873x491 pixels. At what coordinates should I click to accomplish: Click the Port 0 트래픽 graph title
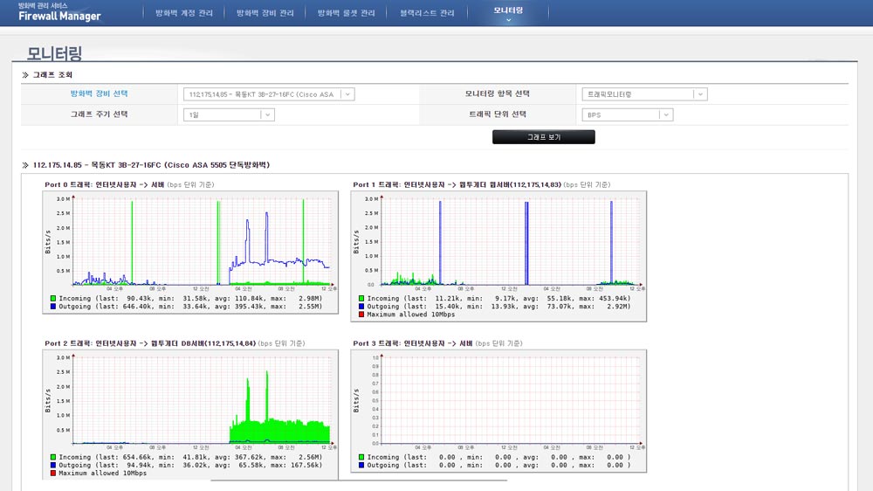tap(129, 184)
